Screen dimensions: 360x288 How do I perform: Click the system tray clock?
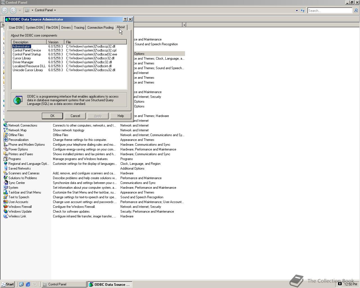click(350, 284)
